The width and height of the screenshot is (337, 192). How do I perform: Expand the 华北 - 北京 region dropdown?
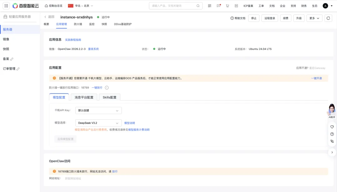(x=81, y=6)
